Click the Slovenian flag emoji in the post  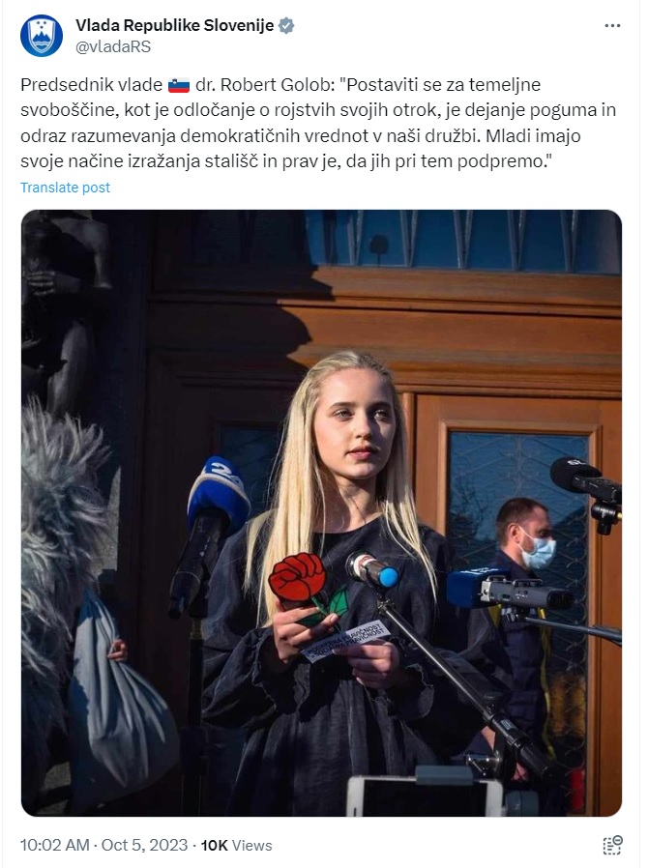click(179, 85)
